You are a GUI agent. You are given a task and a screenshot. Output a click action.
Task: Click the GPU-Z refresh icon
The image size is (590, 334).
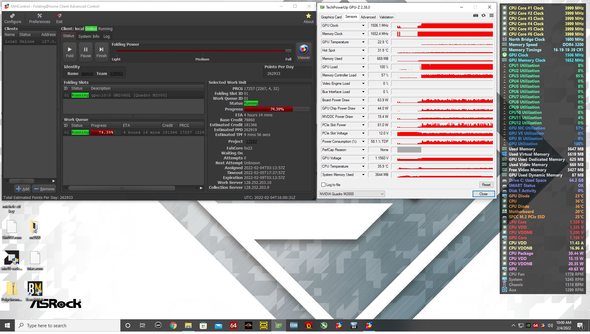click(x=483, y=15)
